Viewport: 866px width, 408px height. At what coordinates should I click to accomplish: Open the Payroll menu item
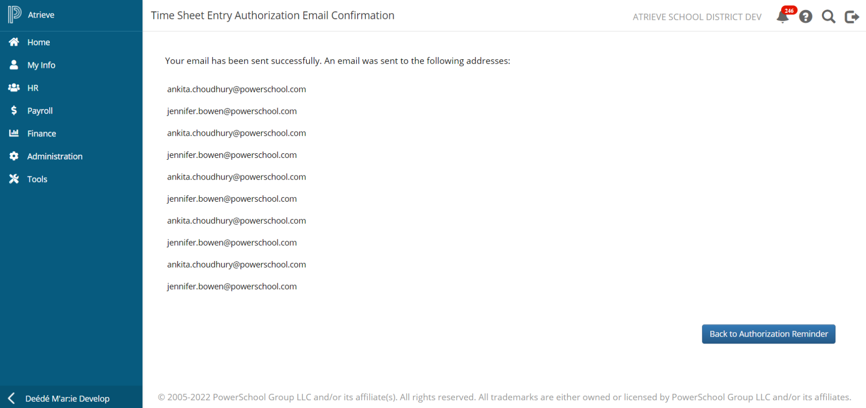pos(40,111)
